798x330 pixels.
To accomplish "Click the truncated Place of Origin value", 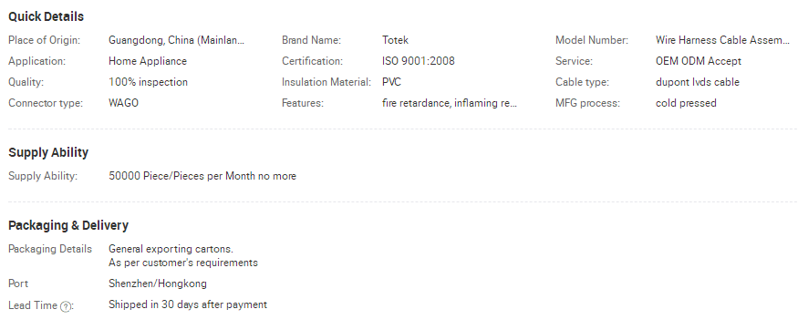I will tap(177, 40).
